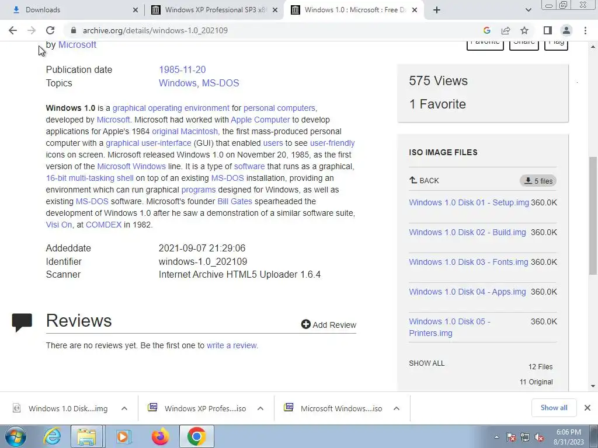The image size is (598, 448).
Task: Open a new tab with plus button
Action: coord(437,10)
